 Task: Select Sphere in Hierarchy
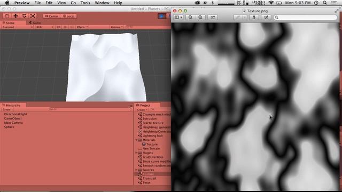(x=9, y=127)
